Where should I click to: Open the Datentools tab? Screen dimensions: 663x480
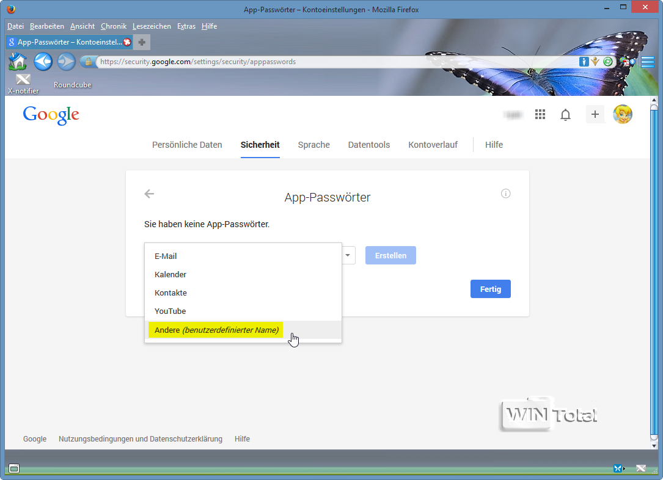(x=369, y=145)
